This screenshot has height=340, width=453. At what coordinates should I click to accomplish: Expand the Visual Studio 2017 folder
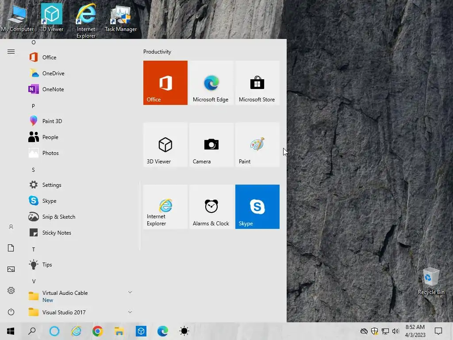click(81, 312)
